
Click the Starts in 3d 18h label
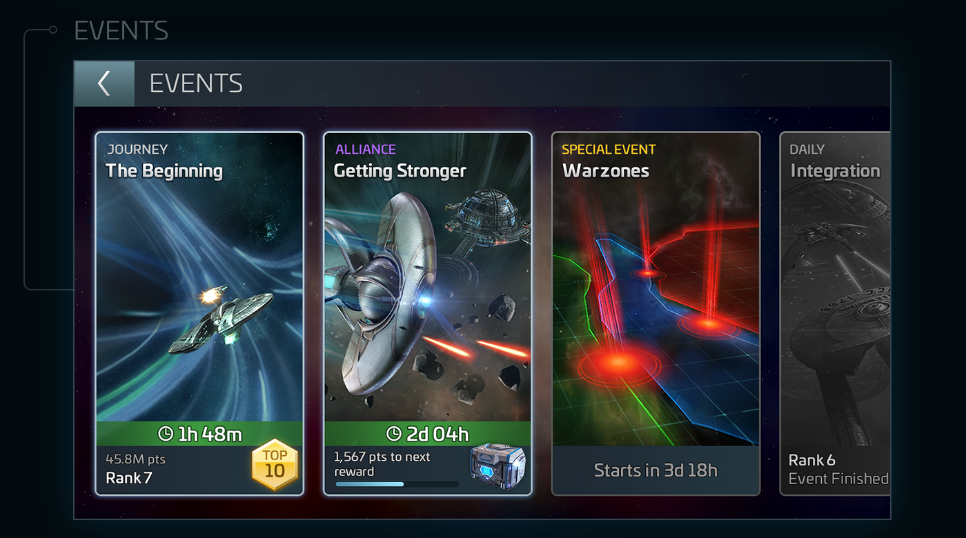point(655,470)
